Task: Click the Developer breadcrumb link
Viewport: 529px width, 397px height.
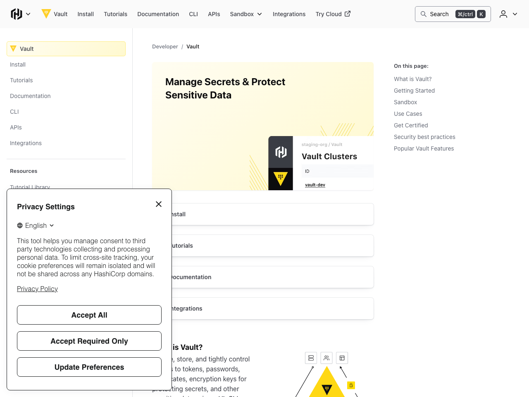Action: [x=165, y=47]
